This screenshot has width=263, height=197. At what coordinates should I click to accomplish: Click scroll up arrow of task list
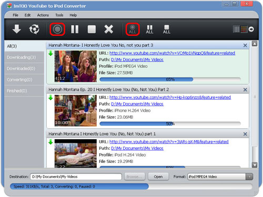(x=255, y=44)
